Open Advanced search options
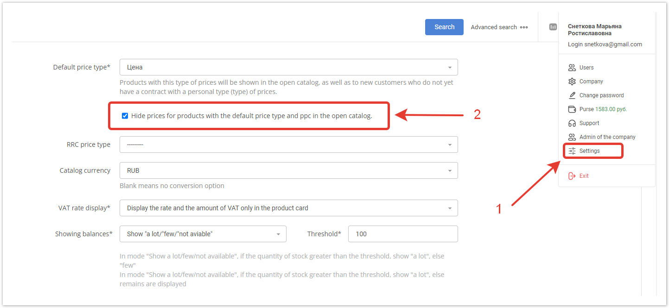The width and height of the screenshot is (669, 308). pyautogui.click(x=499, y=27)
